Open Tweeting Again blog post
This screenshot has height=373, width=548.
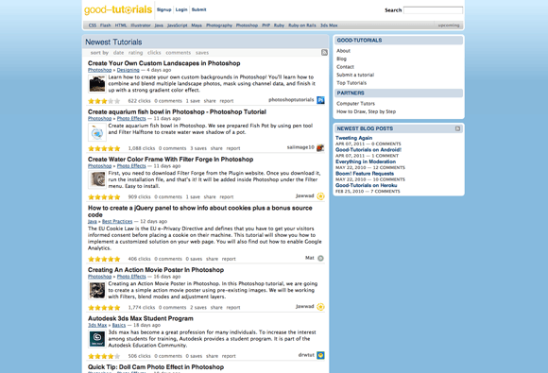pyautogui.click(x=353, y=138)
